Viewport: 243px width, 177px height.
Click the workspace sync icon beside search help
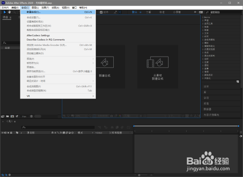[x=201, y=12]
